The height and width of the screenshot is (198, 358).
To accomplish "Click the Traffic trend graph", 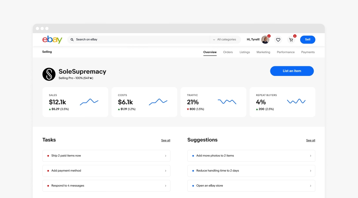I will tap(227, 102).
